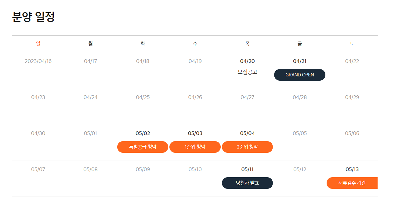Click the 서류검수 기간 button

click(352, 183)
